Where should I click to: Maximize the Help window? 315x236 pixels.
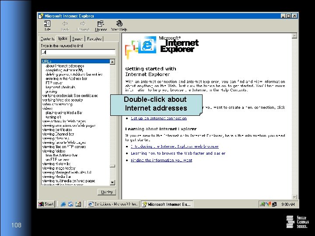tap(288, 16)
